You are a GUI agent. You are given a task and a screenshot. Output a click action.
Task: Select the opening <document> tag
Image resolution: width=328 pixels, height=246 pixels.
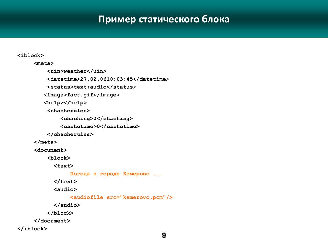[50, 150]
